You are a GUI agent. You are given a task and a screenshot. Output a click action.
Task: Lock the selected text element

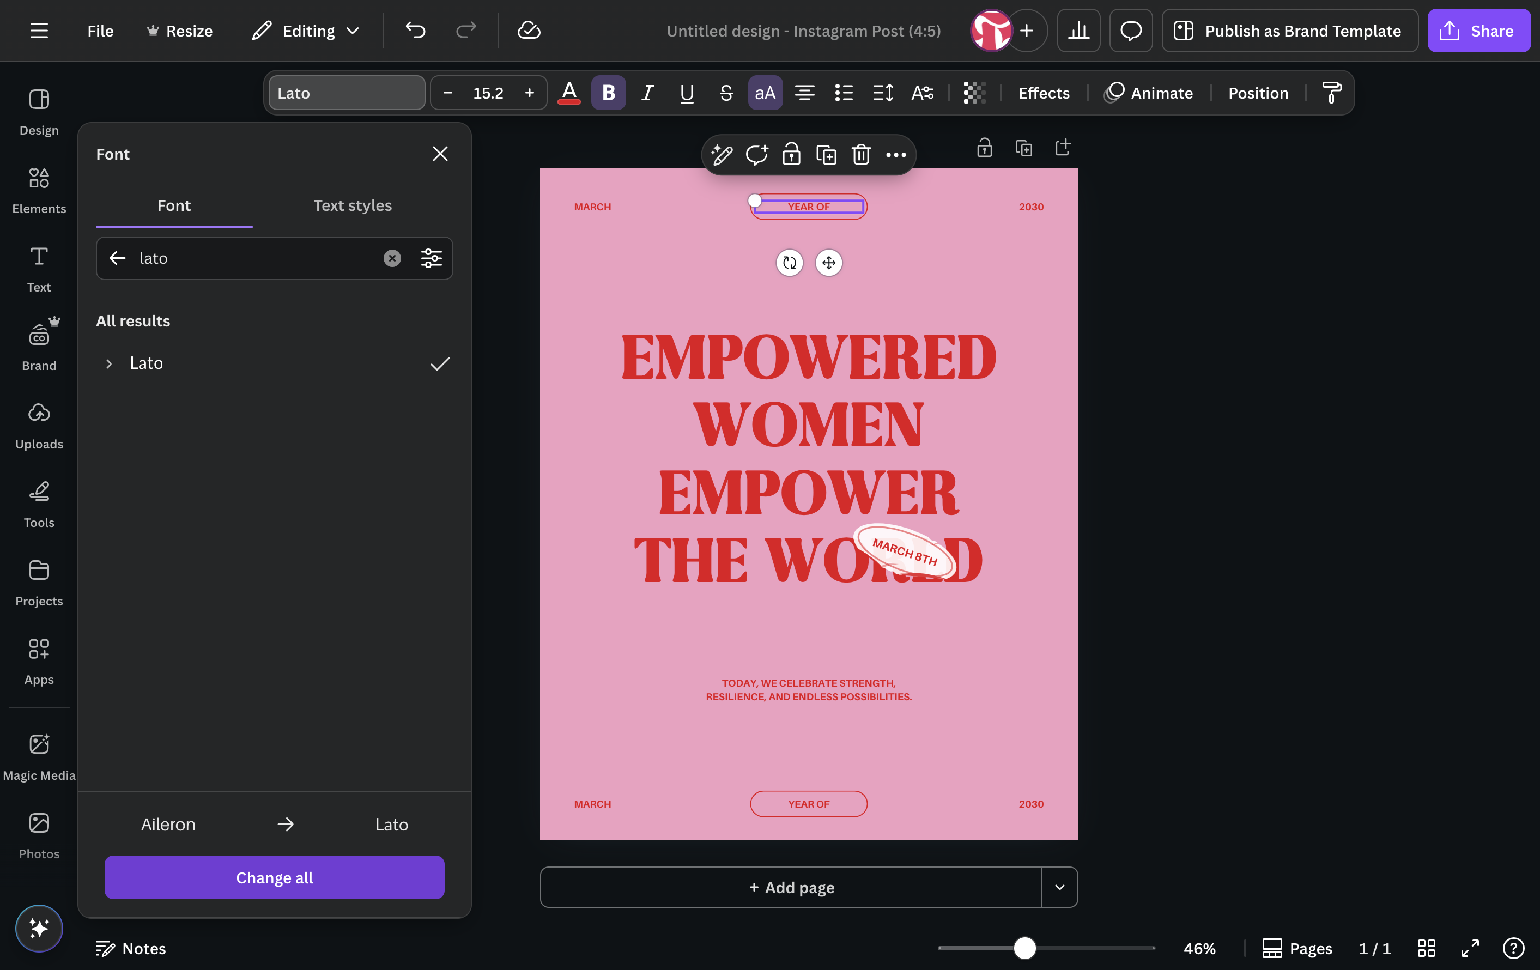pyautogui.click(x=791, y=155)
